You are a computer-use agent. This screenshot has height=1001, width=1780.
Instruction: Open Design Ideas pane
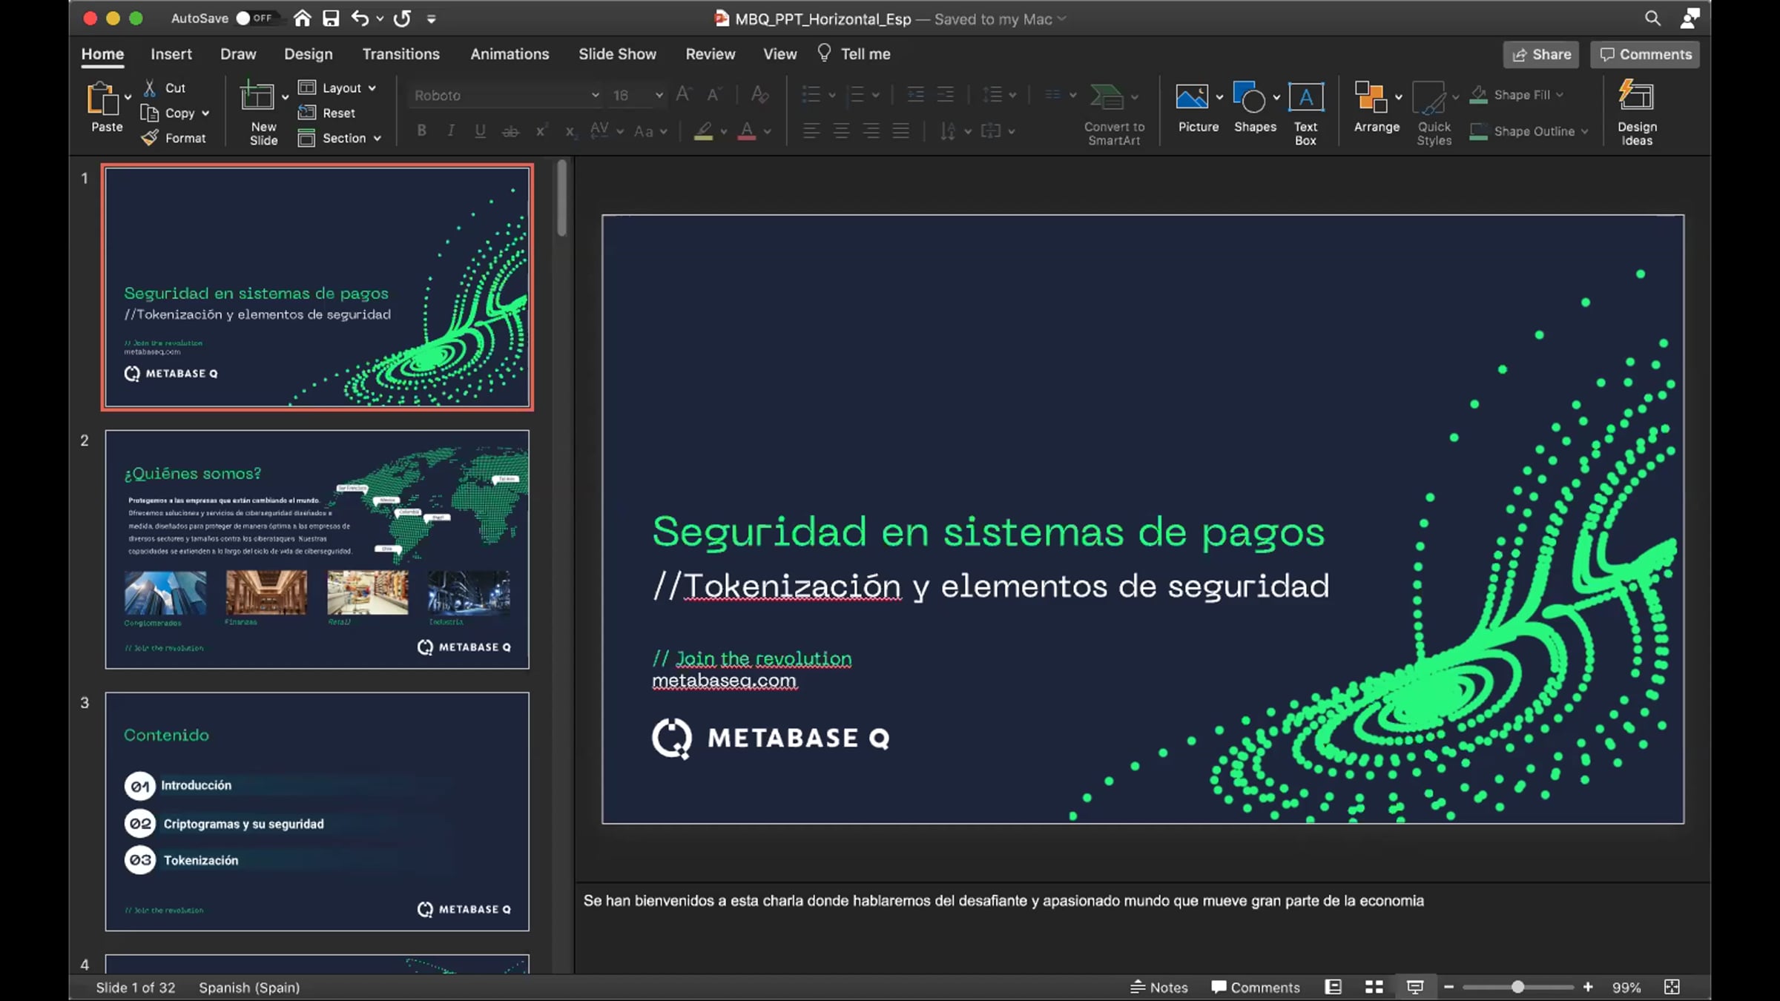click(1636, 113)
